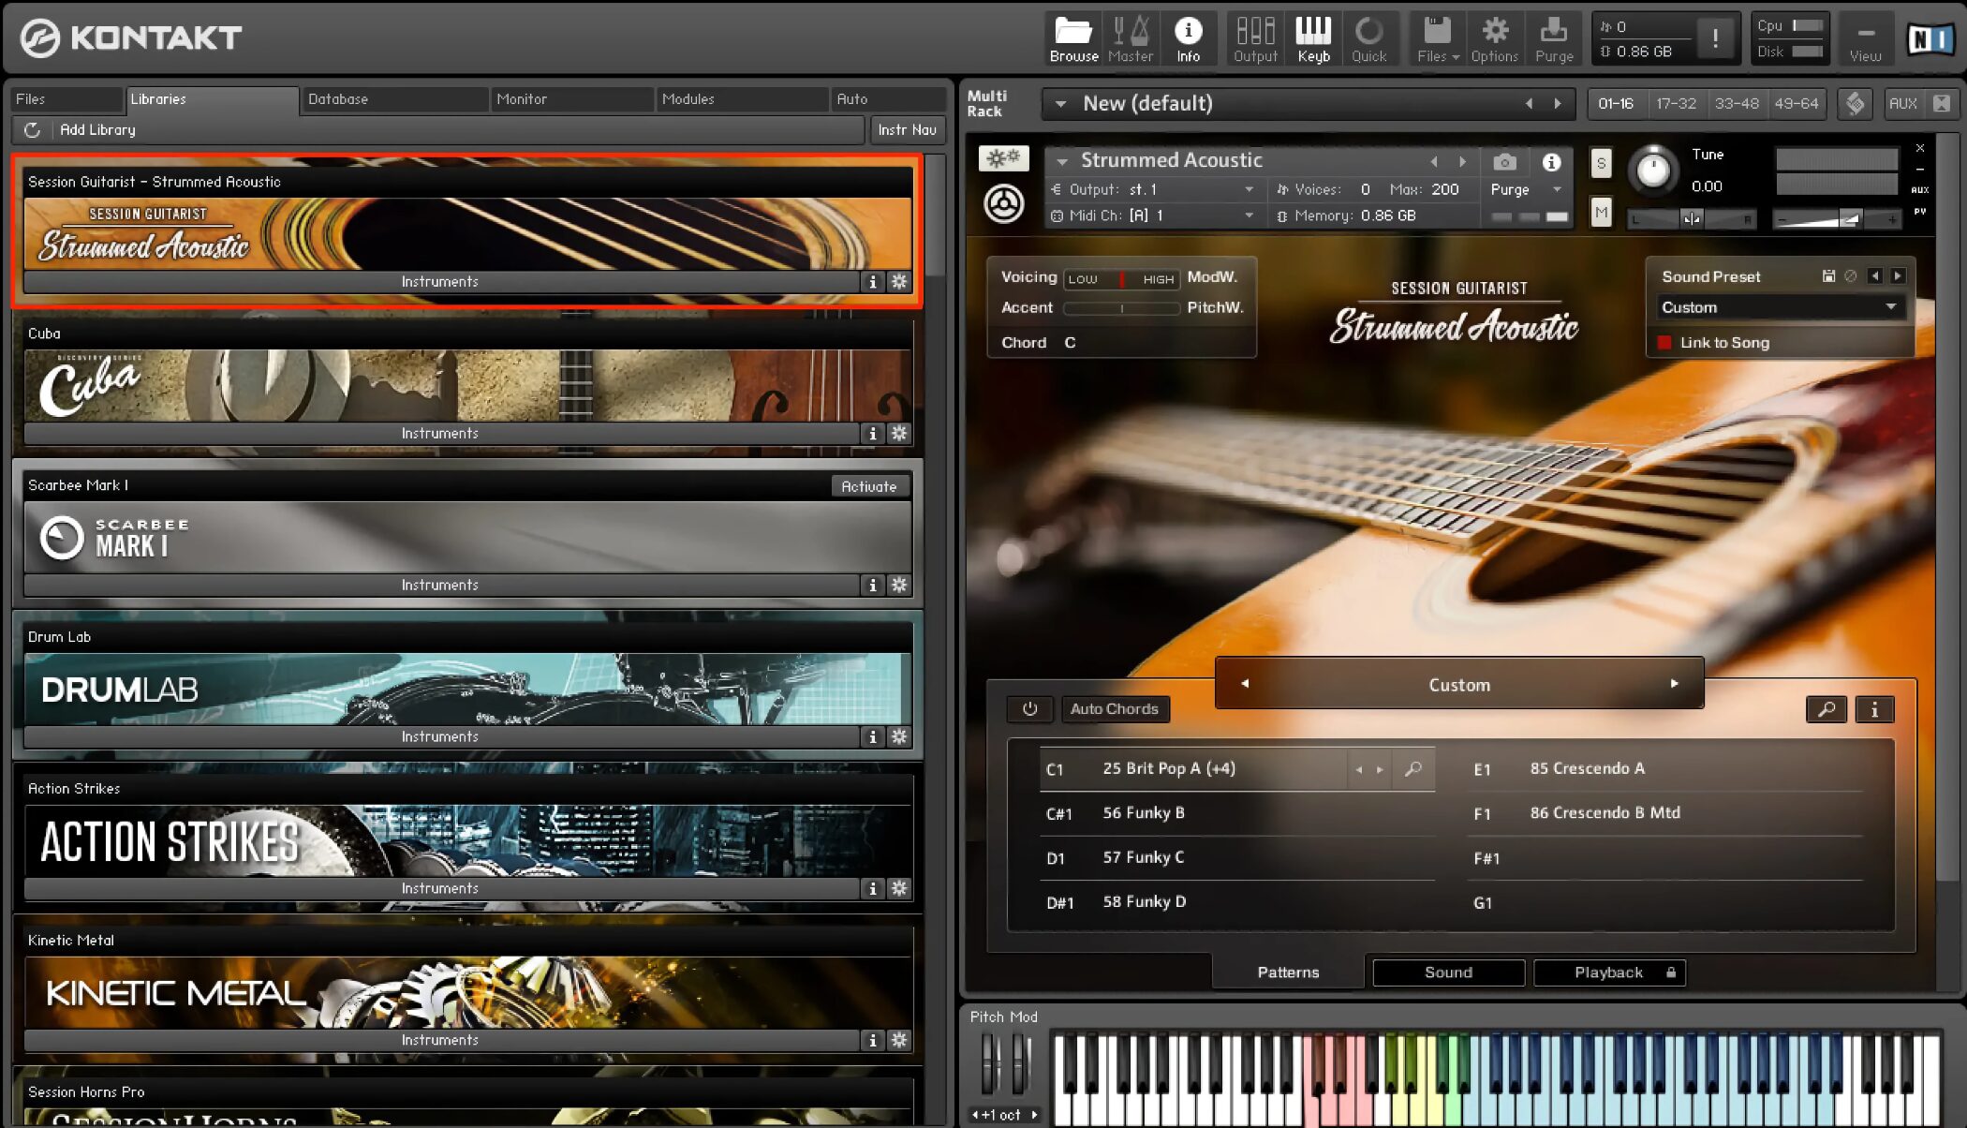Viewport: 1967px width, 1128px height.
Task: Click the pattern browser magnifier icon
Action: tap(1826, 709)
